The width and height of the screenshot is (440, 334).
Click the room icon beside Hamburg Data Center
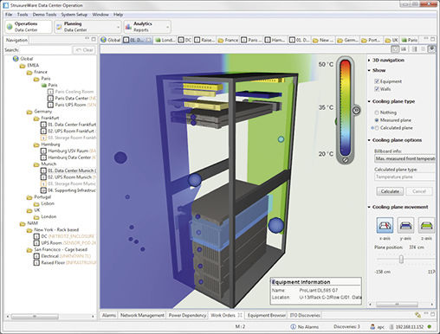[43, 157]
